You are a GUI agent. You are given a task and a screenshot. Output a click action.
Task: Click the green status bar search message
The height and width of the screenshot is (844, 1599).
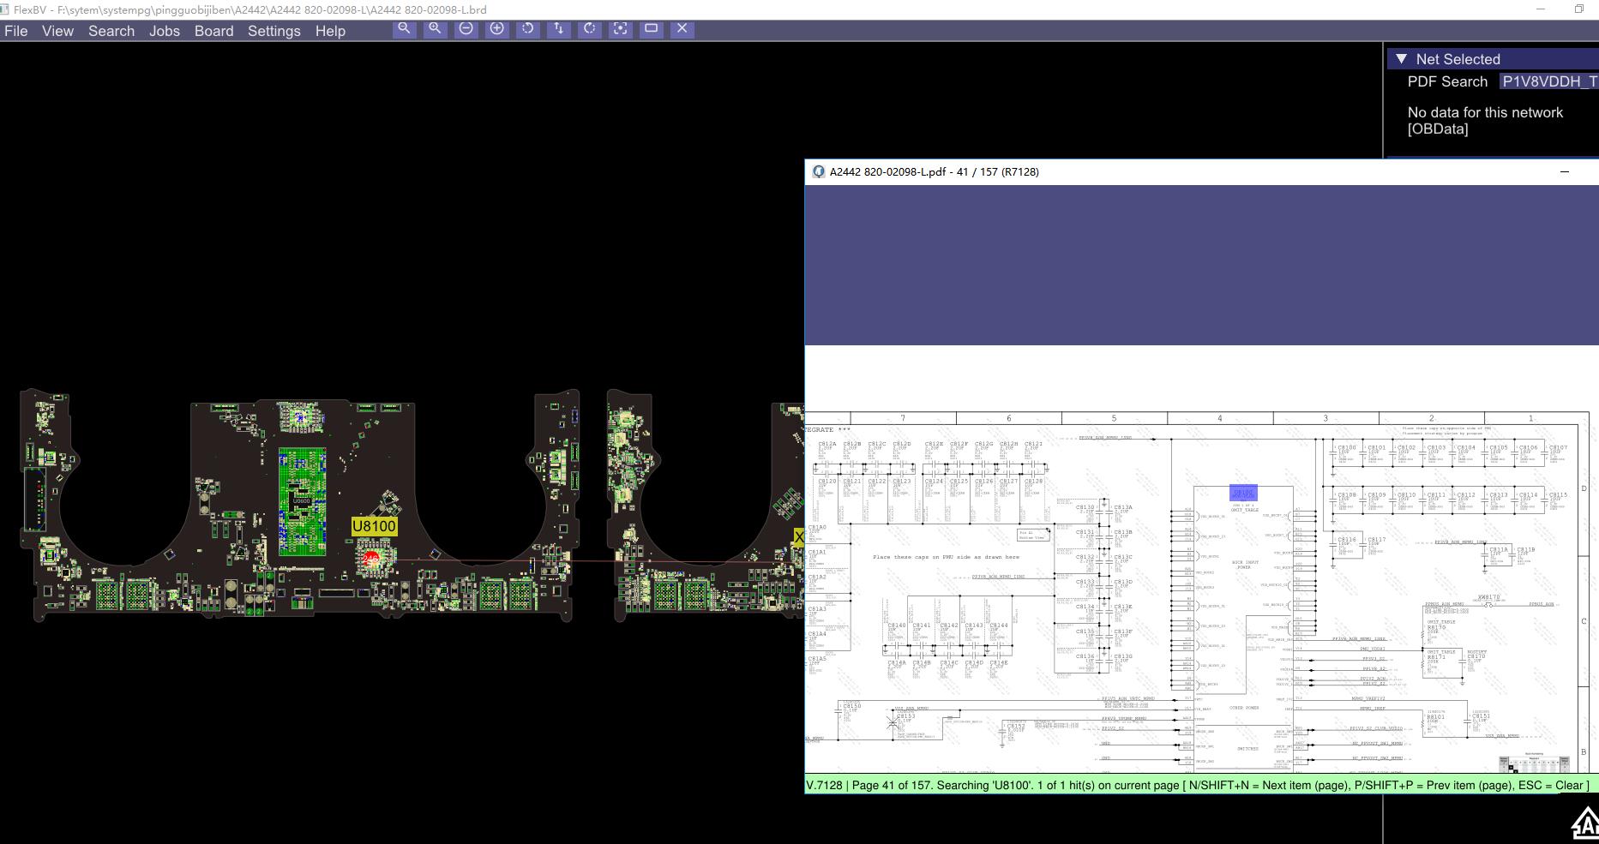[x=1198, y=785]
